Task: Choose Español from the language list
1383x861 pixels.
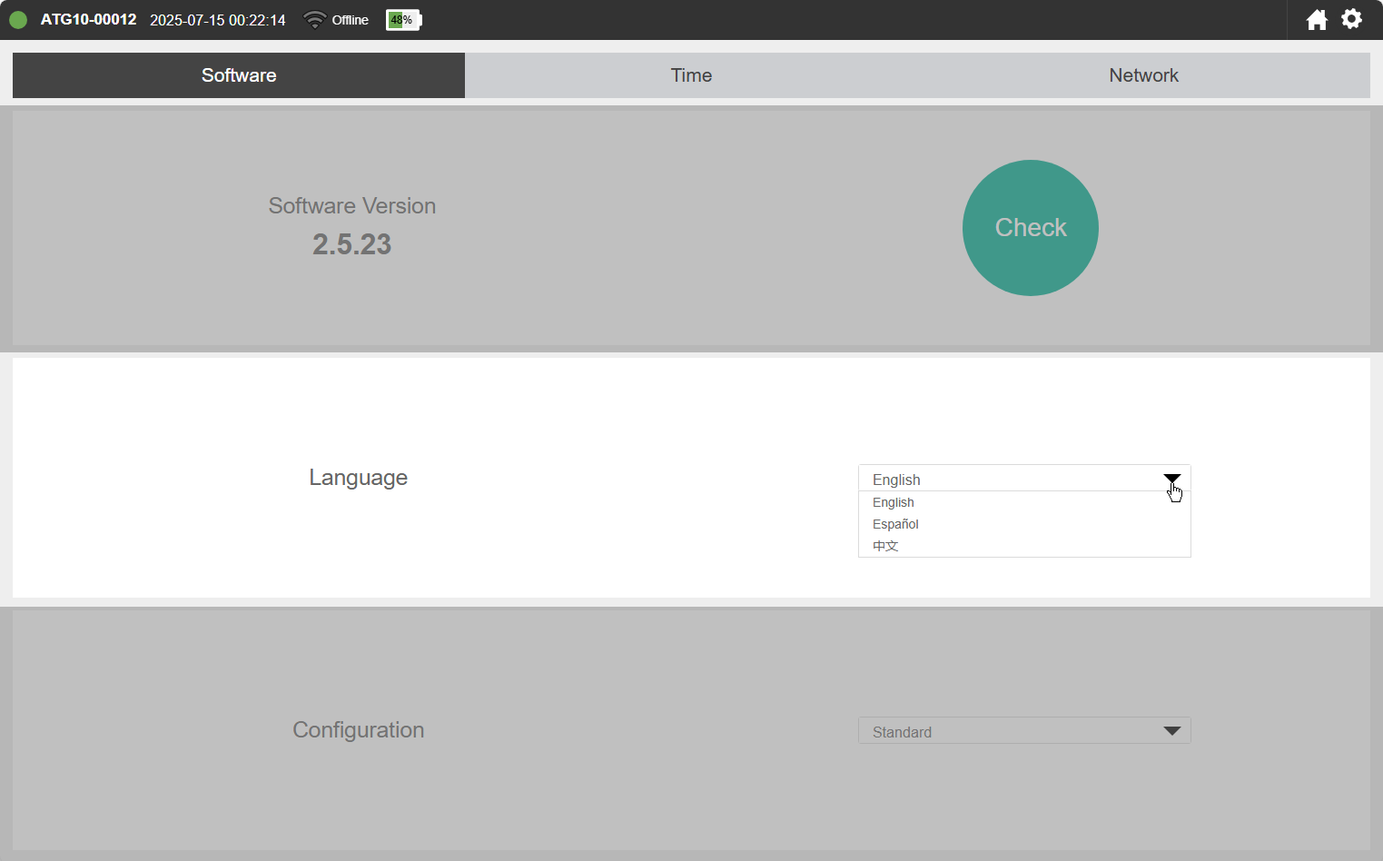Action: (895, 524)
